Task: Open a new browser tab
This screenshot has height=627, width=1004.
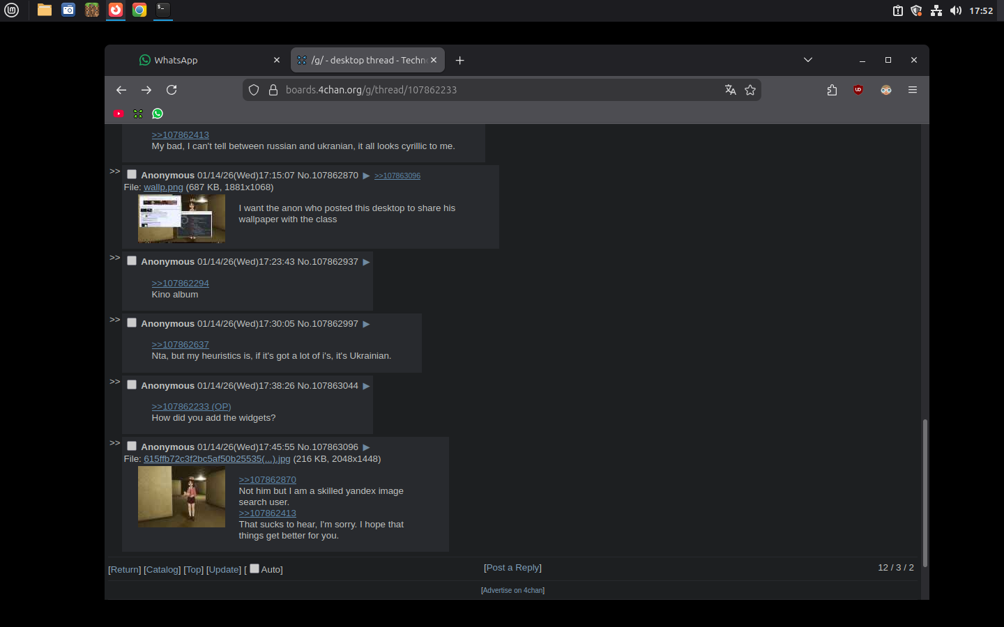Action: click(460, 61)
